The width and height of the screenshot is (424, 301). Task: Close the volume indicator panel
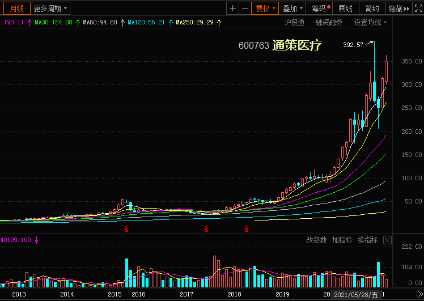(x=387, y=240)
